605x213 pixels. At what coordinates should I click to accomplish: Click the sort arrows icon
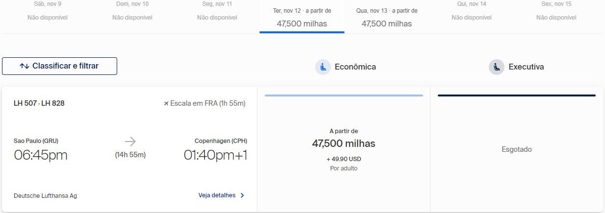pos(25,66)
